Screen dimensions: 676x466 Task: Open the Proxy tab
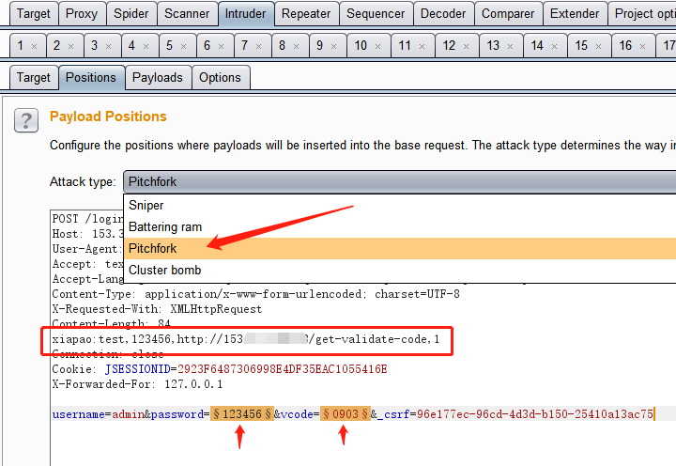coord(82,14)
